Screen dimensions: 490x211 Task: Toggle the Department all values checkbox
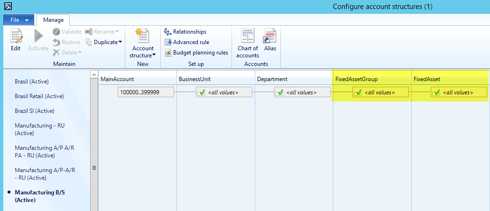coord(279,92)
